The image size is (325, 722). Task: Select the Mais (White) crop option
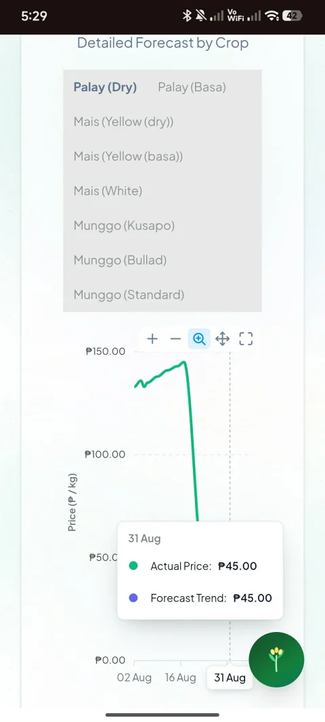[108, 191]
